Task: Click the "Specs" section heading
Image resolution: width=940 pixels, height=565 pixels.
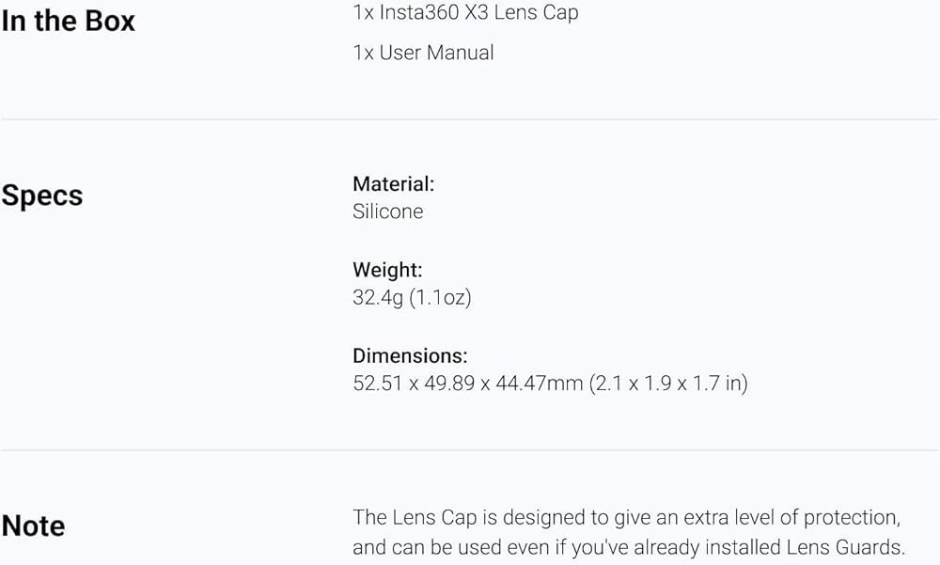Action: [x=42, y=196]
